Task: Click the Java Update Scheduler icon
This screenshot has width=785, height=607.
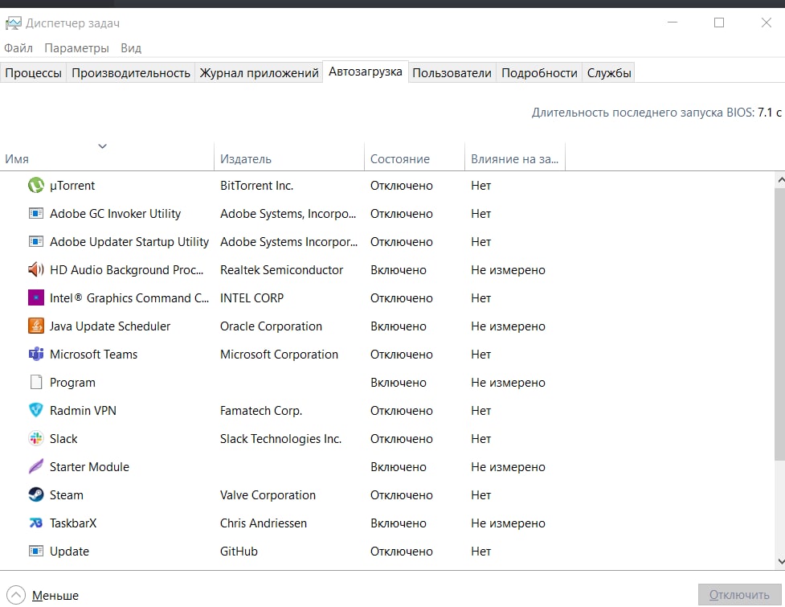Action: [36, 326]
